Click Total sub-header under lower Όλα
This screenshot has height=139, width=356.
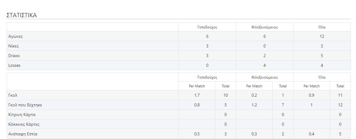pyautogui.click(x=340, y=86)
